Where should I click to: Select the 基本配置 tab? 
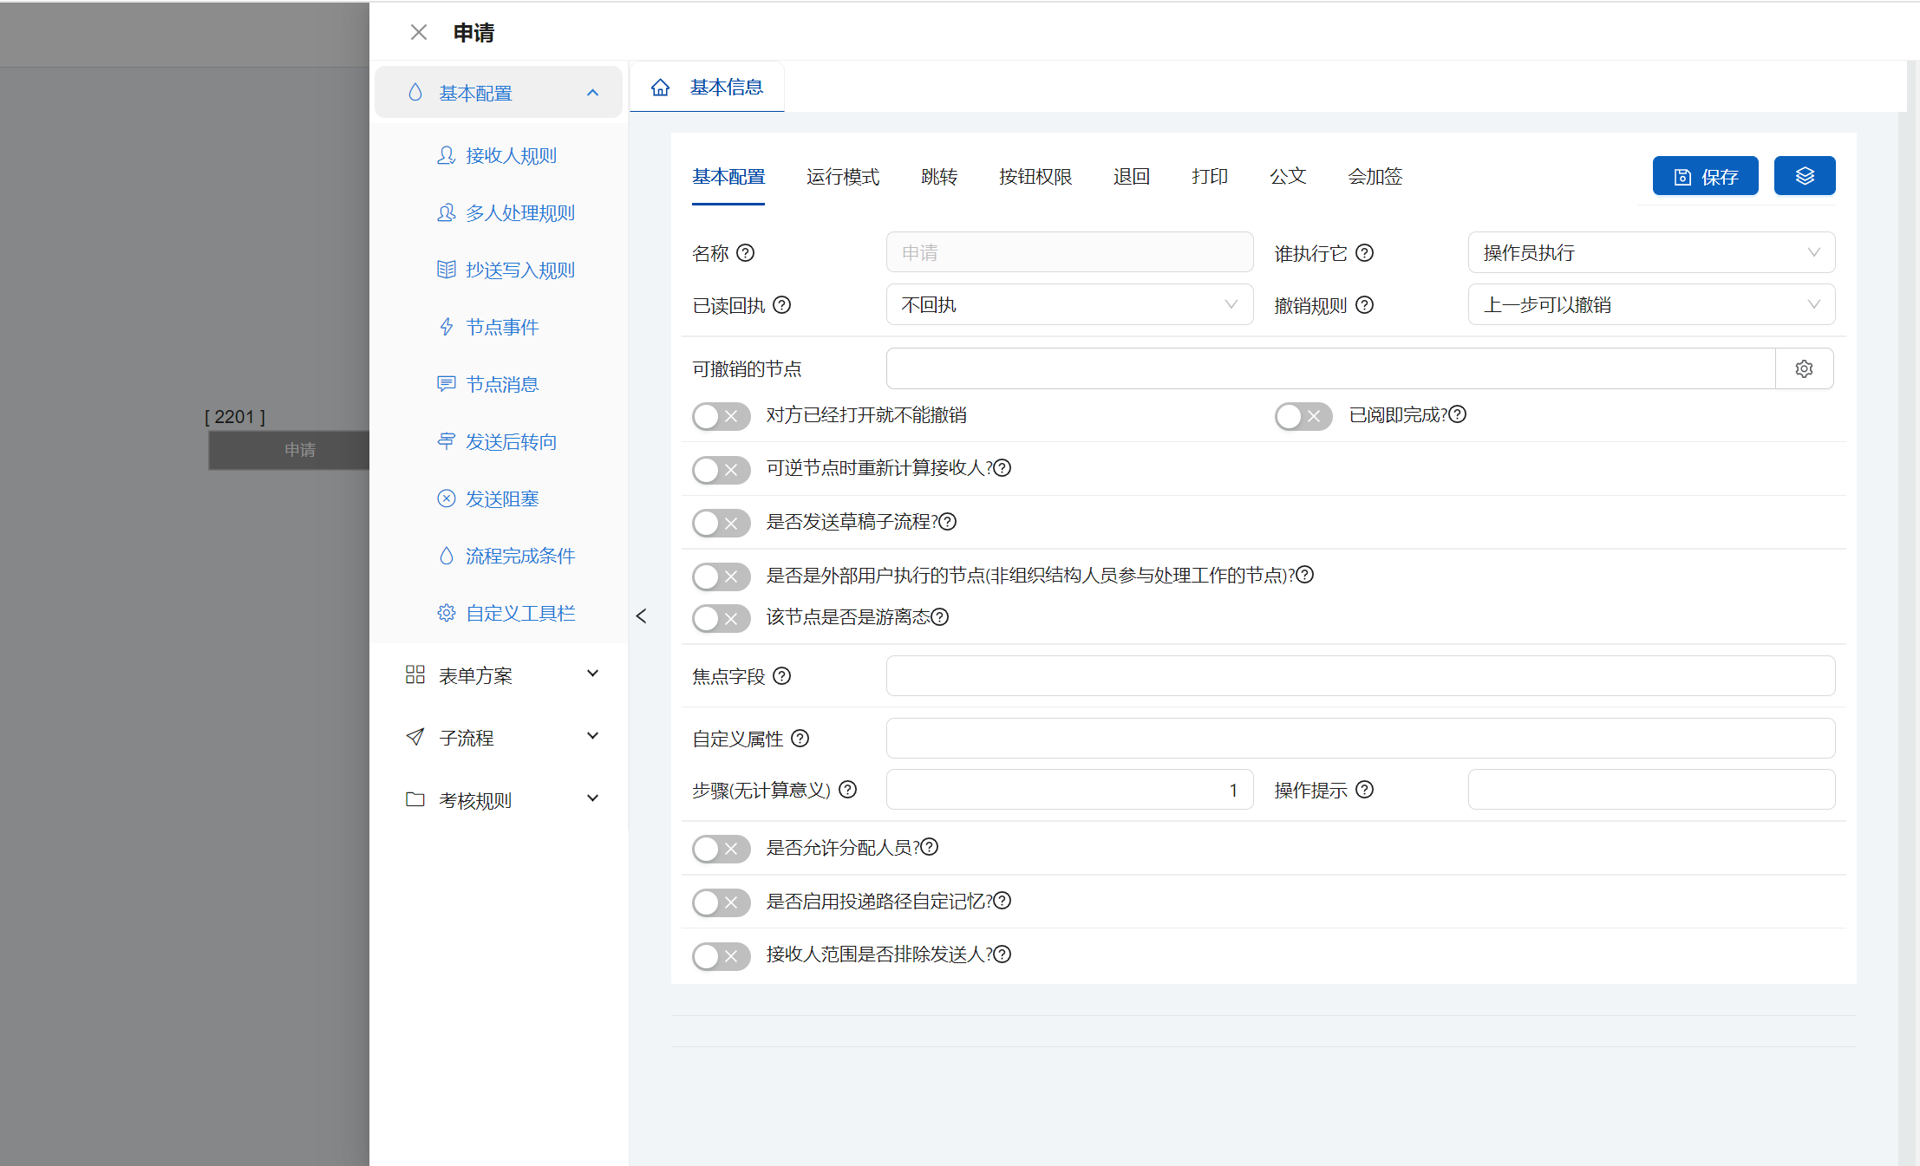728,177
